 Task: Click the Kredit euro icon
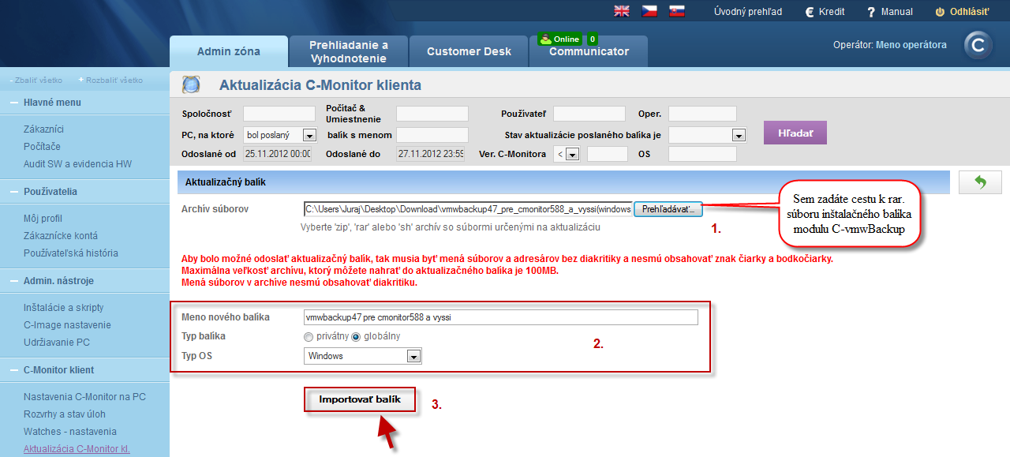point(809,12)
